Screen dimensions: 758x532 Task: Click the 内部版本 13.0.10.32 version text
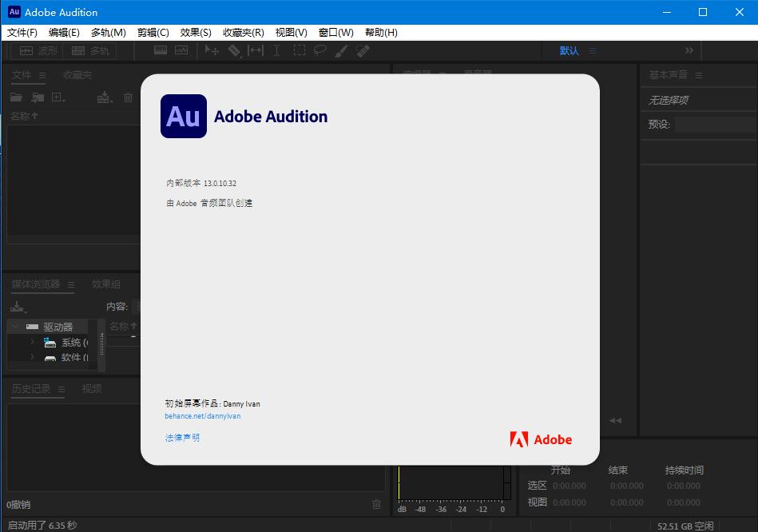pyautogui.click(x=201, y=183)
